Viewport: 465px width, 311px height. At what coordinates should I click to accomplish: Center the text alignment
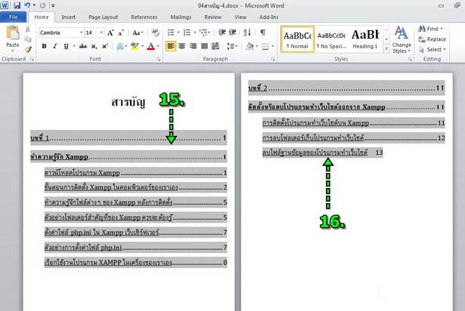tap(181, 46)
